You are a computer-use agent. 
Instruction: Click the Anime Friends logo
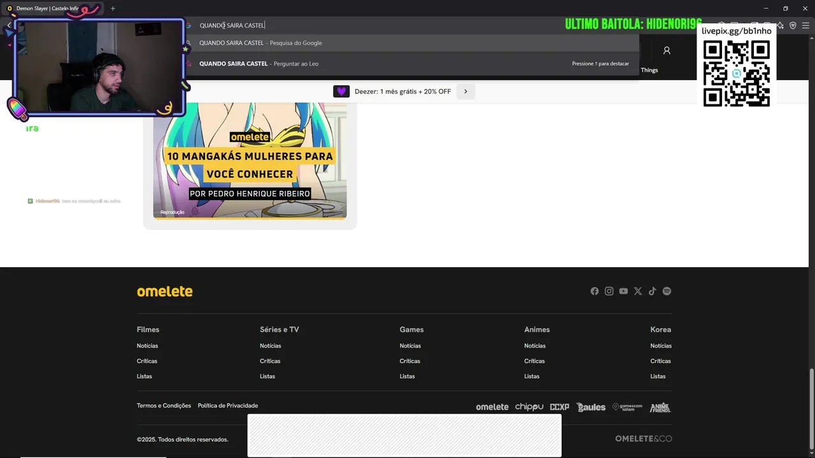coord(660,407)
